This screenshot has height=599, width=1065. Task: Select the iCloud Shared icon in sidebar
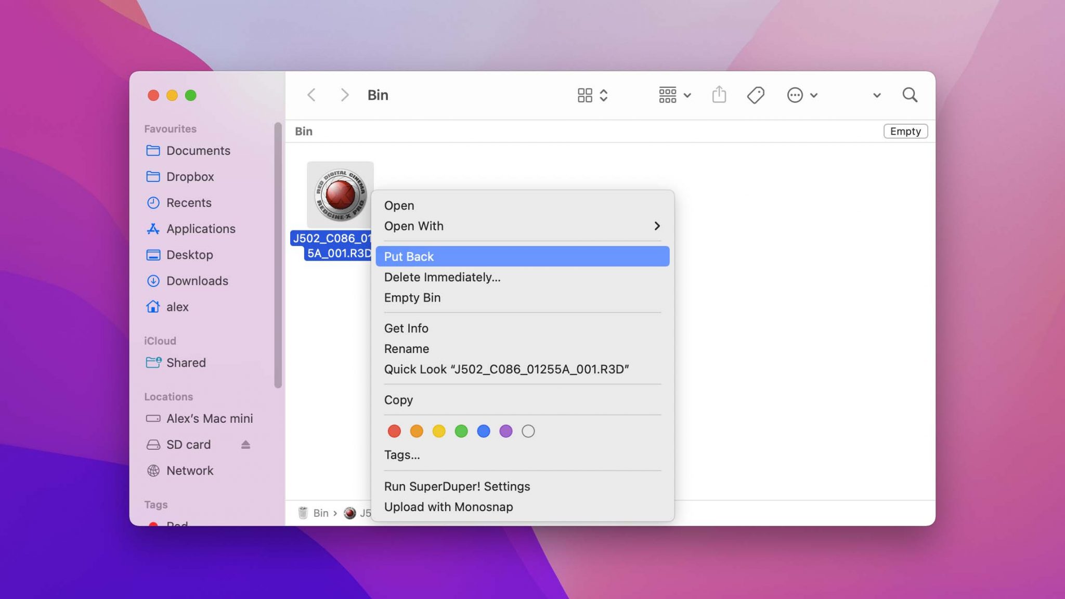click(153, 362)
